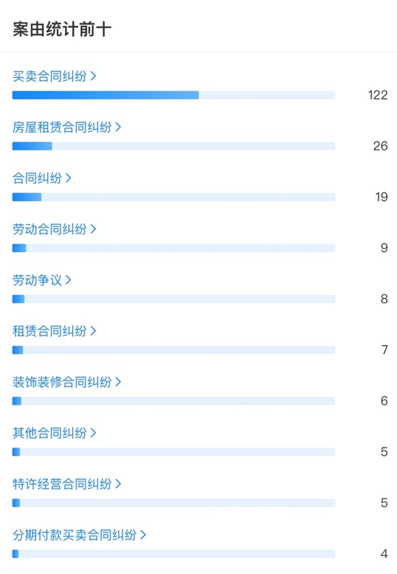Viewport: 397px width, 574px height.
Task: Click the bar below 合同纠纷
Action: [173, 197]
